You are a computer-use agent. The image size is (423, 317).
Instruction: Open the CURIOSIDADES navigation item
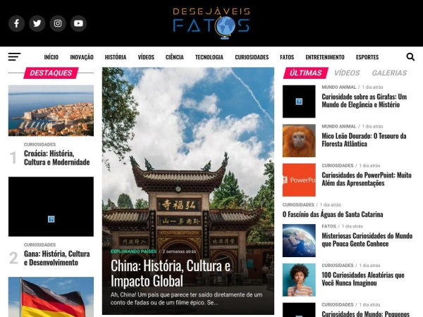click(x=252, y=57)
